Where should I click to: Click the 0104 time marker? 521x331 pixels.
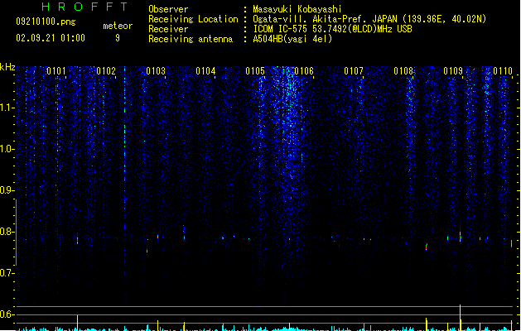205,71
